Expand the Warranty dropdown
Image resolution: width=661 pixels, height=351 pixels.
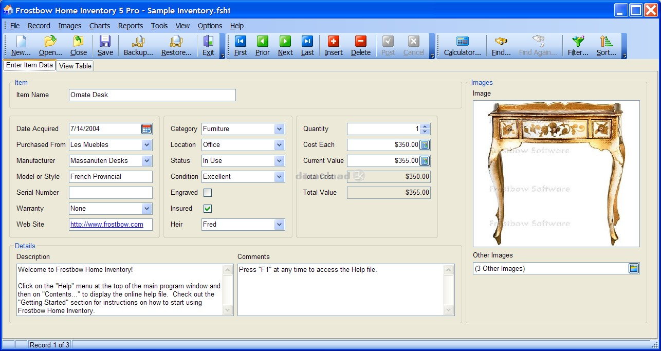point(146,209)
